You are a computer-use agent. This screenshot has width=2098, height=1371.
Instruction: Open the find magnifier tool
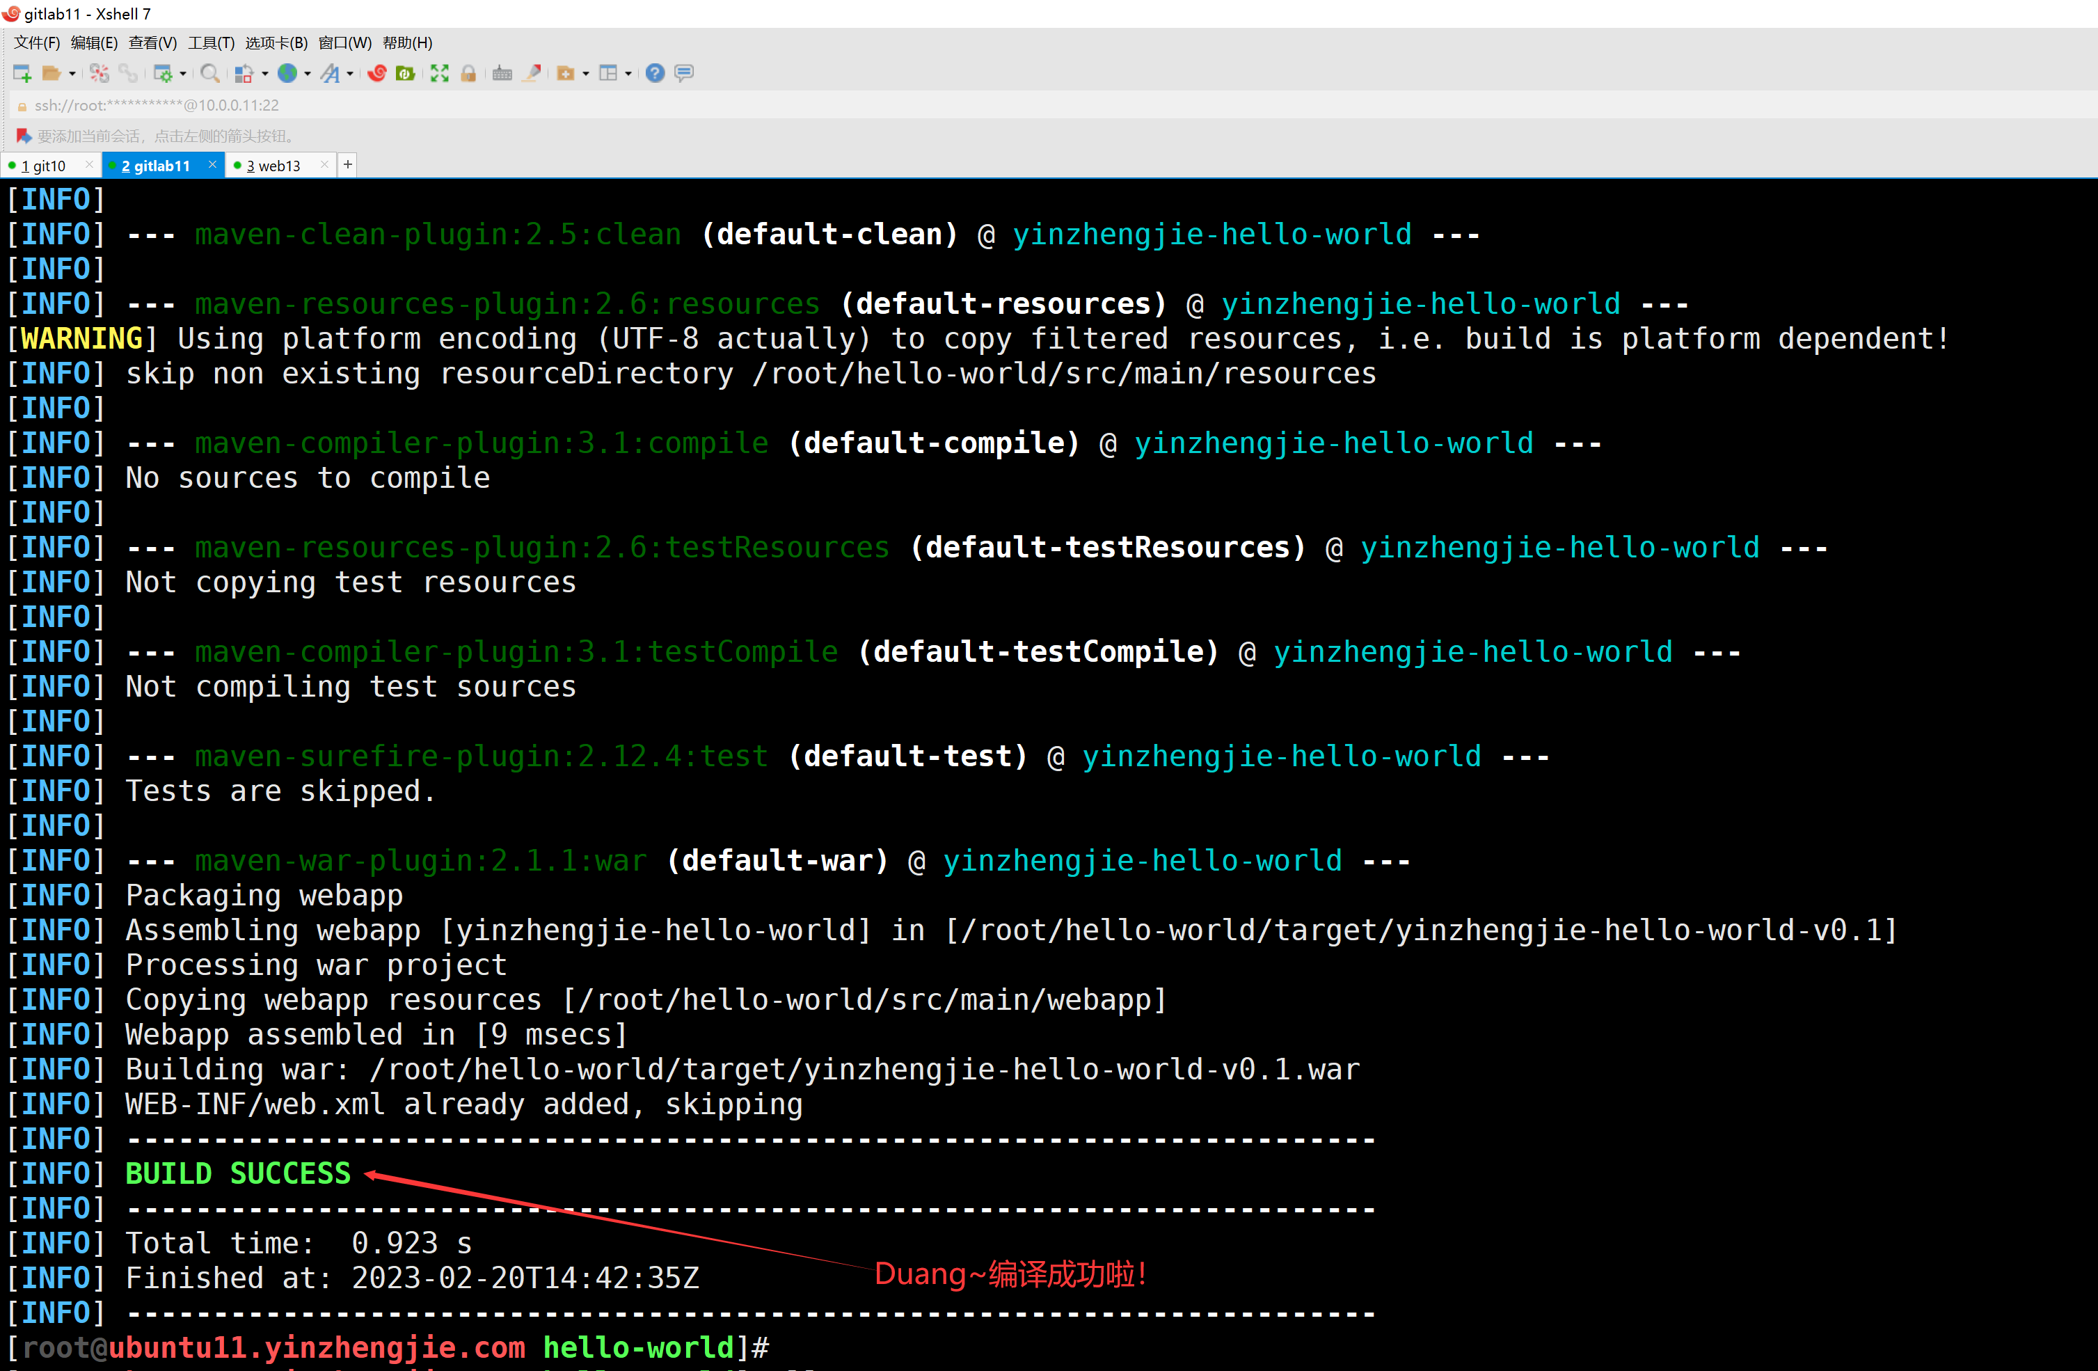(x=209, y=73)
